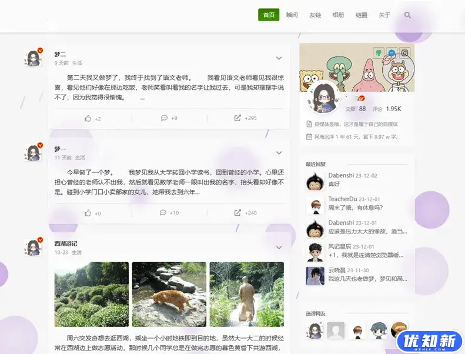Click 生活 category under 梦二

(x=78, y=63)
